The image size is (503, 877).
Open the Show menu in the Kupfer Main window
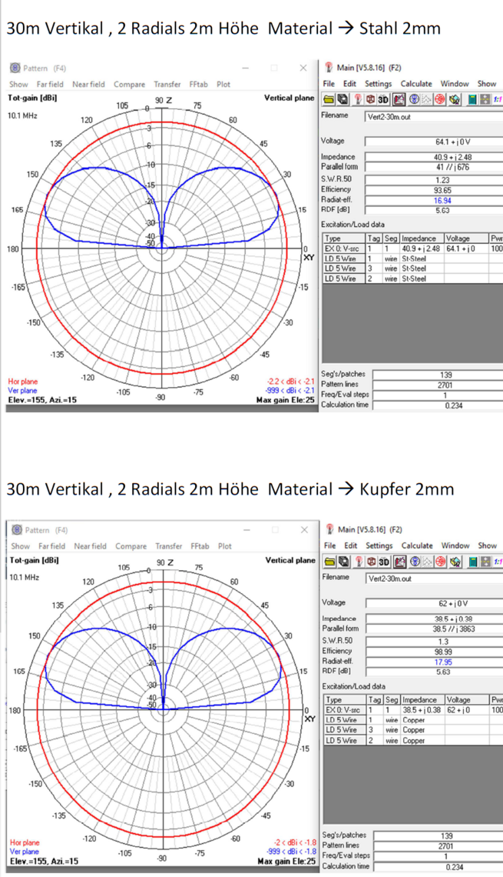pyautogui.click(x=488, y=545)
